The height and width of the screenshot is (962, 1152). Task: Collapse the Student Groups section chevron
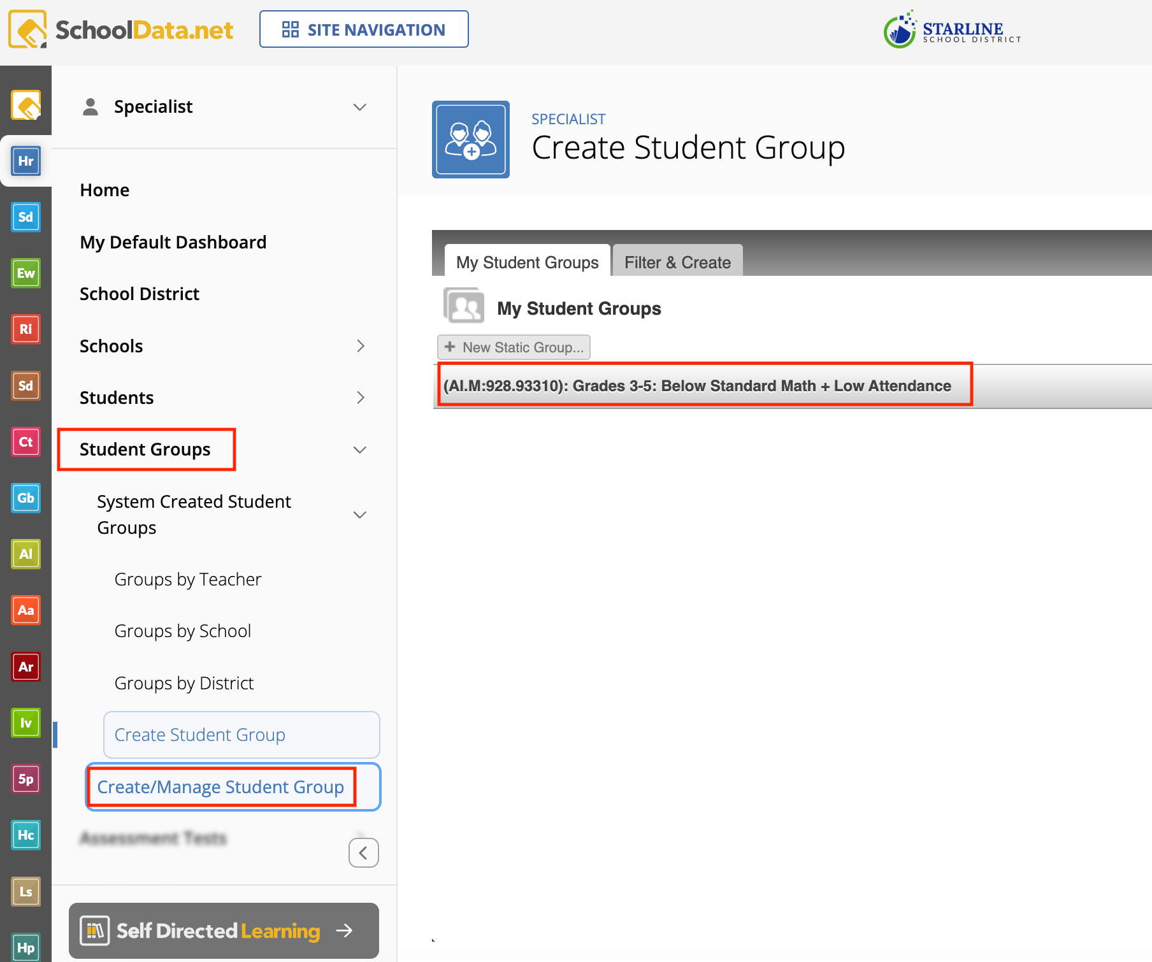360,450
